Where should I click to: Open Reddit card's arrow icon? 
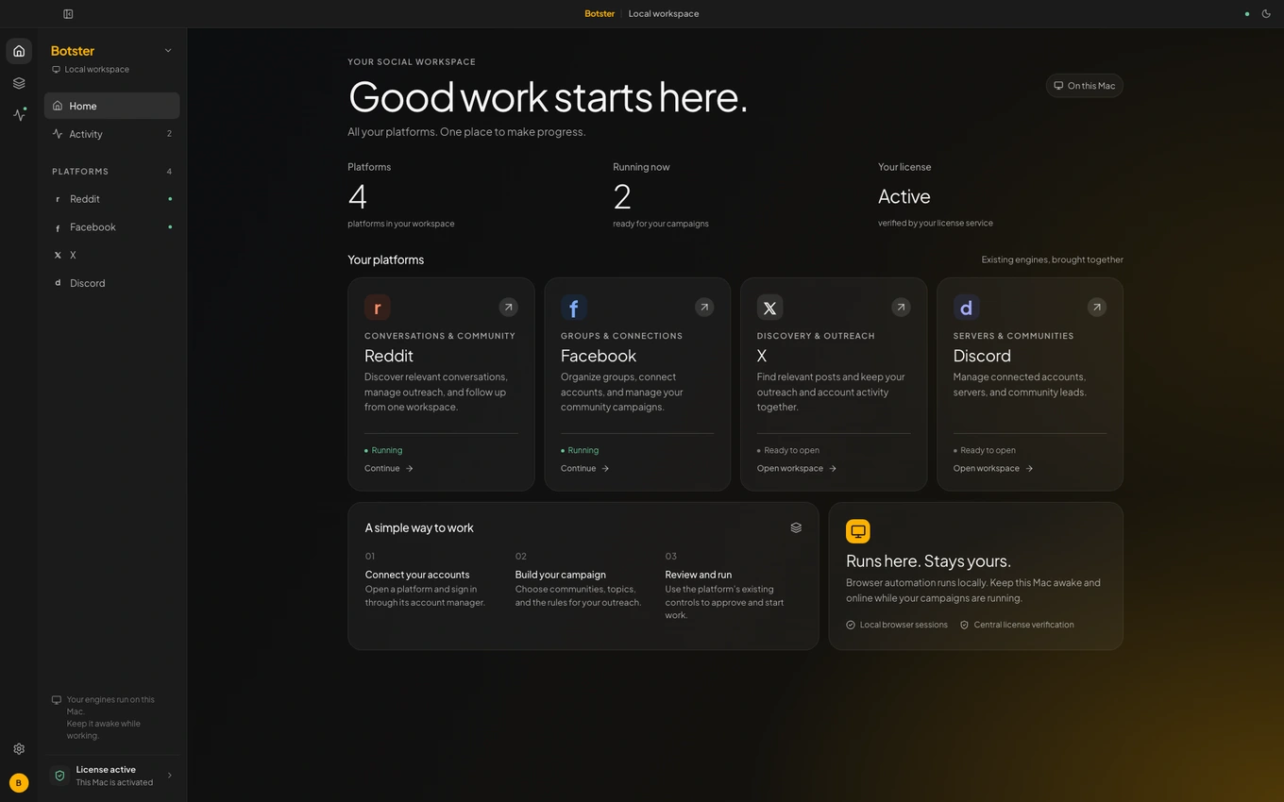tap(508, 307)
